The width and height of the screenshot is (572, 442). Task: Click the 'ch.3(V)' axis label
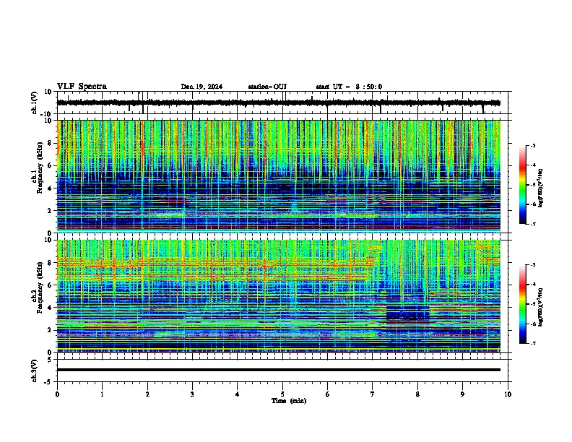click(x=34, y=371)
